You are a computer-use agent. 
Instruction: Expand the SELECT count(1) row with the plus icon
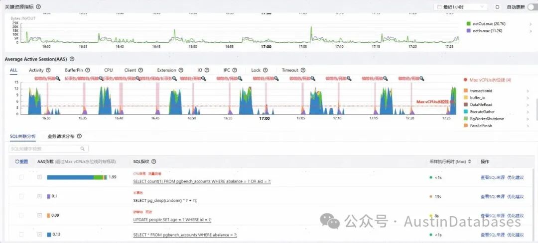[x=40, y=177]
